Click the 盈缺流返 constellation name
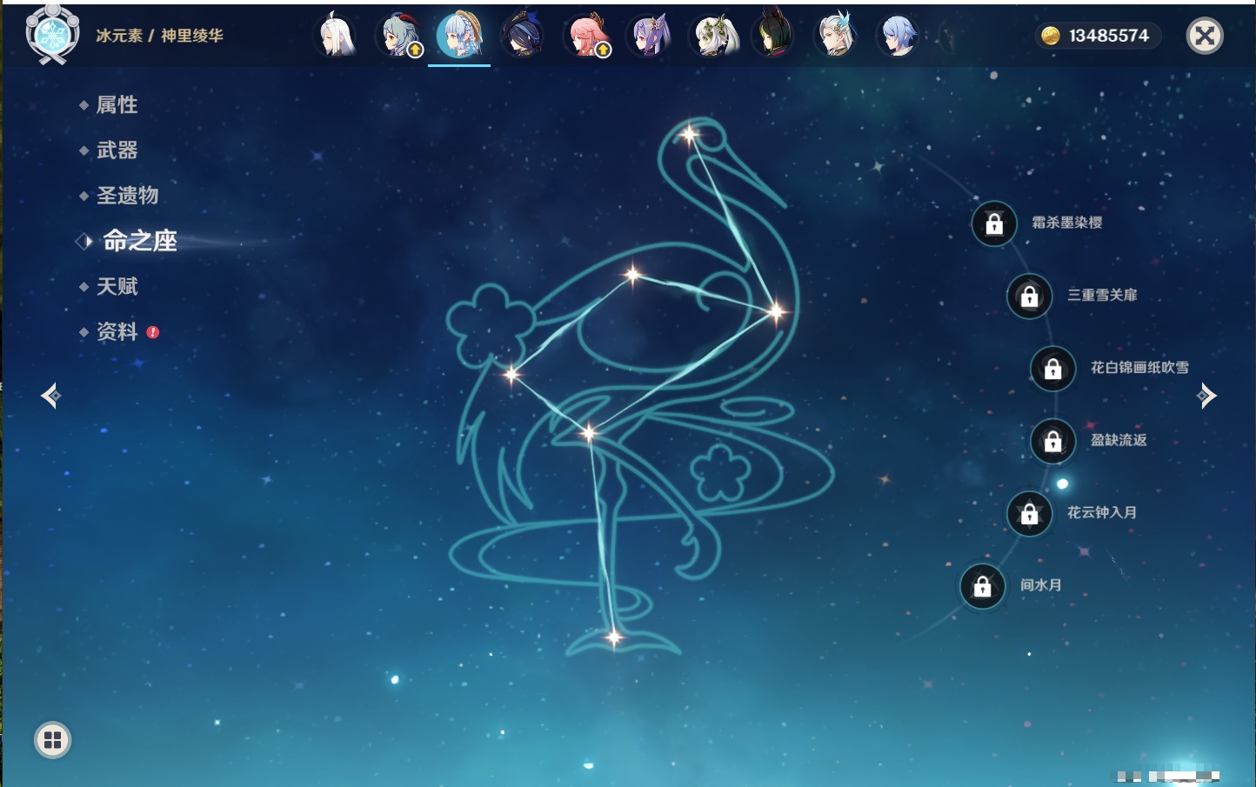The height and width of the screenshot is (787, 1256). coord(1119,440)
